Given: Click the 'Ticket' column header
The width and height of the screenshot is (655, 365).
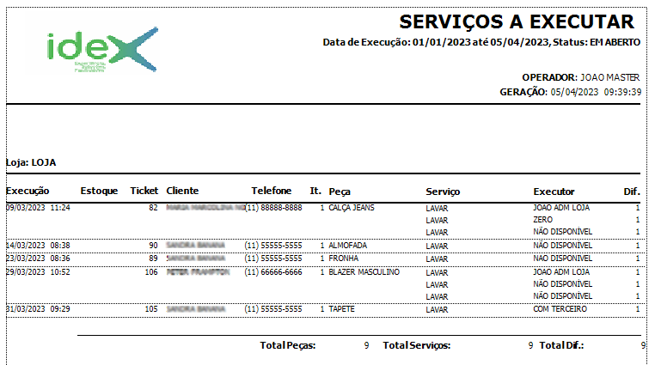Looking at the screenshot, I should tap(144, 191).
